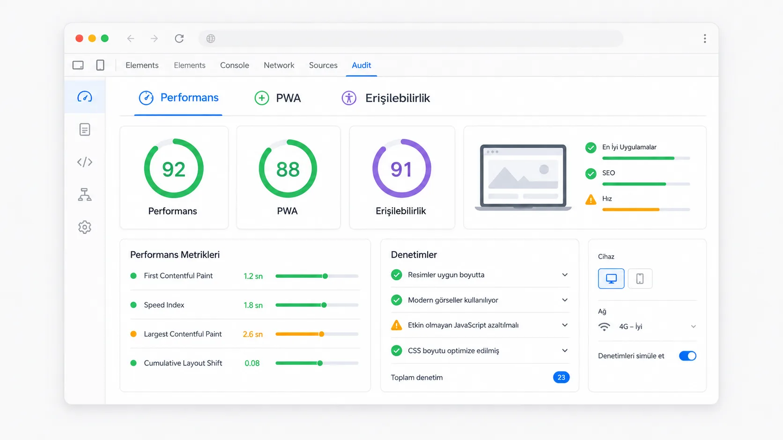
Task: Open the 4G – İyi network dropdown
Action: point(647,326)
